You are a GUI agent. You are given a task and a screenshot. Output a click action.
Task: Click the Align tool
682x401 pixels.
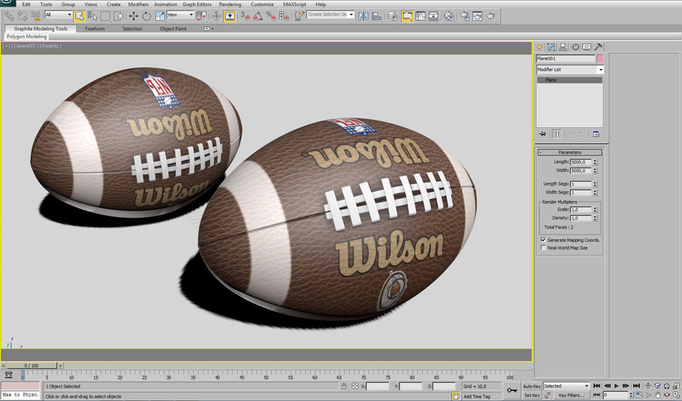click(377, 16)
